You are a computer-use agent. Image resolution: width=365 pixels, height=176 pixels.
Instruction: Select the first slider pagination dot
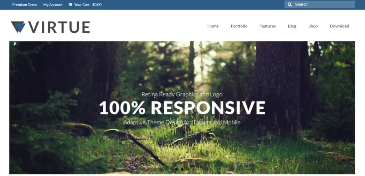pos(176,169)
